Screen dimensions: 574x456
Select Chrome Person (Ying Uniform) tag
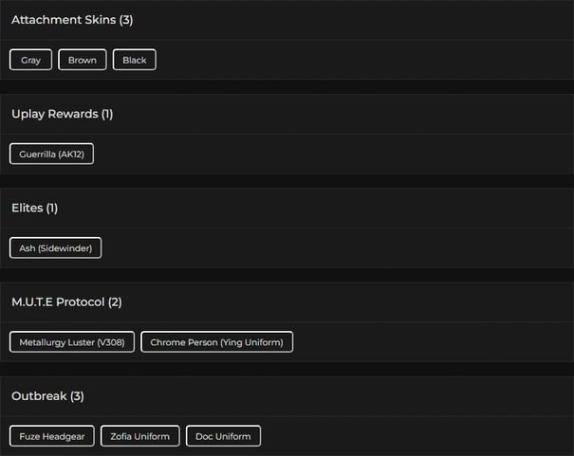(216, 342)
